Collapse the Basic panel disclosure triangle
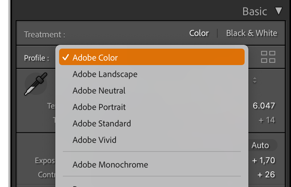291x187 pixels. coord(279,11)
